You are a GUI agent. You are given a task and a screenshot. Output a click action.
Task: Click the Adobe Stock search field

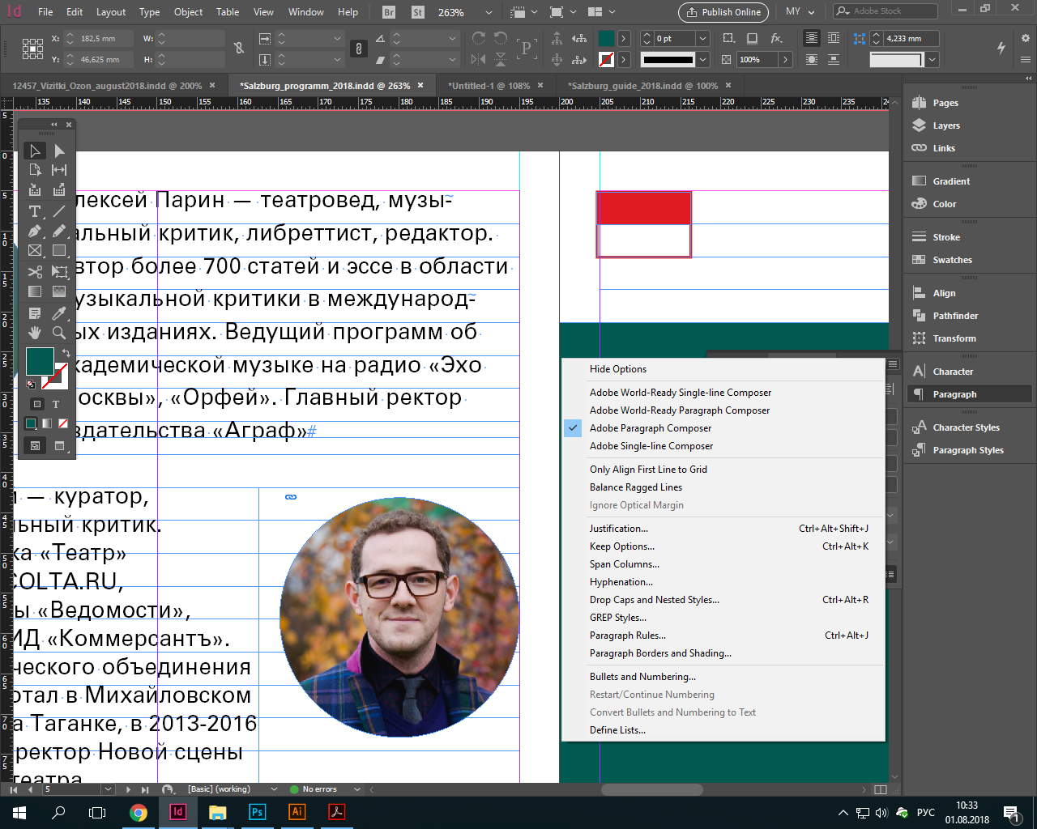pyautogui.click(x=883, y=11)
